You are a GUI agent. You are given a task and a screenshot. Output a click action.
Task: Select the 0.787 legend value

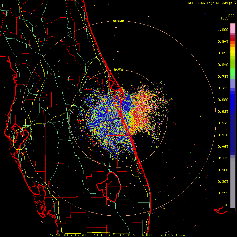223,76
